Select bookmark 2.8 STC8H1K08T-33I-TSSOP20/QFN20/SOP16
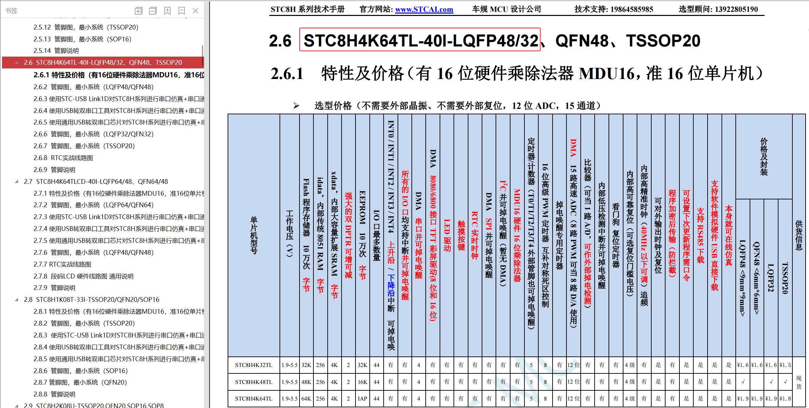The height and width of the screenshot is (408, 809). point(92,300)
